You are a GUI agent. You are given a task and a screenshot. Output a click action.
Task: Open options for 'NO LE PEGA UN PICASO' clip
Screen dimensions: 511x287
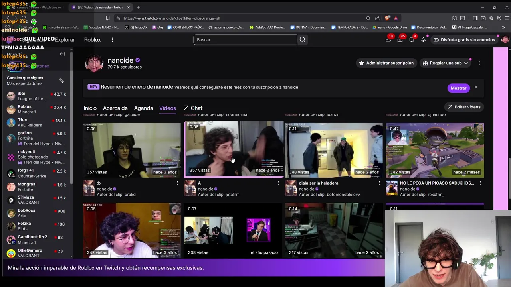[480, 183]
